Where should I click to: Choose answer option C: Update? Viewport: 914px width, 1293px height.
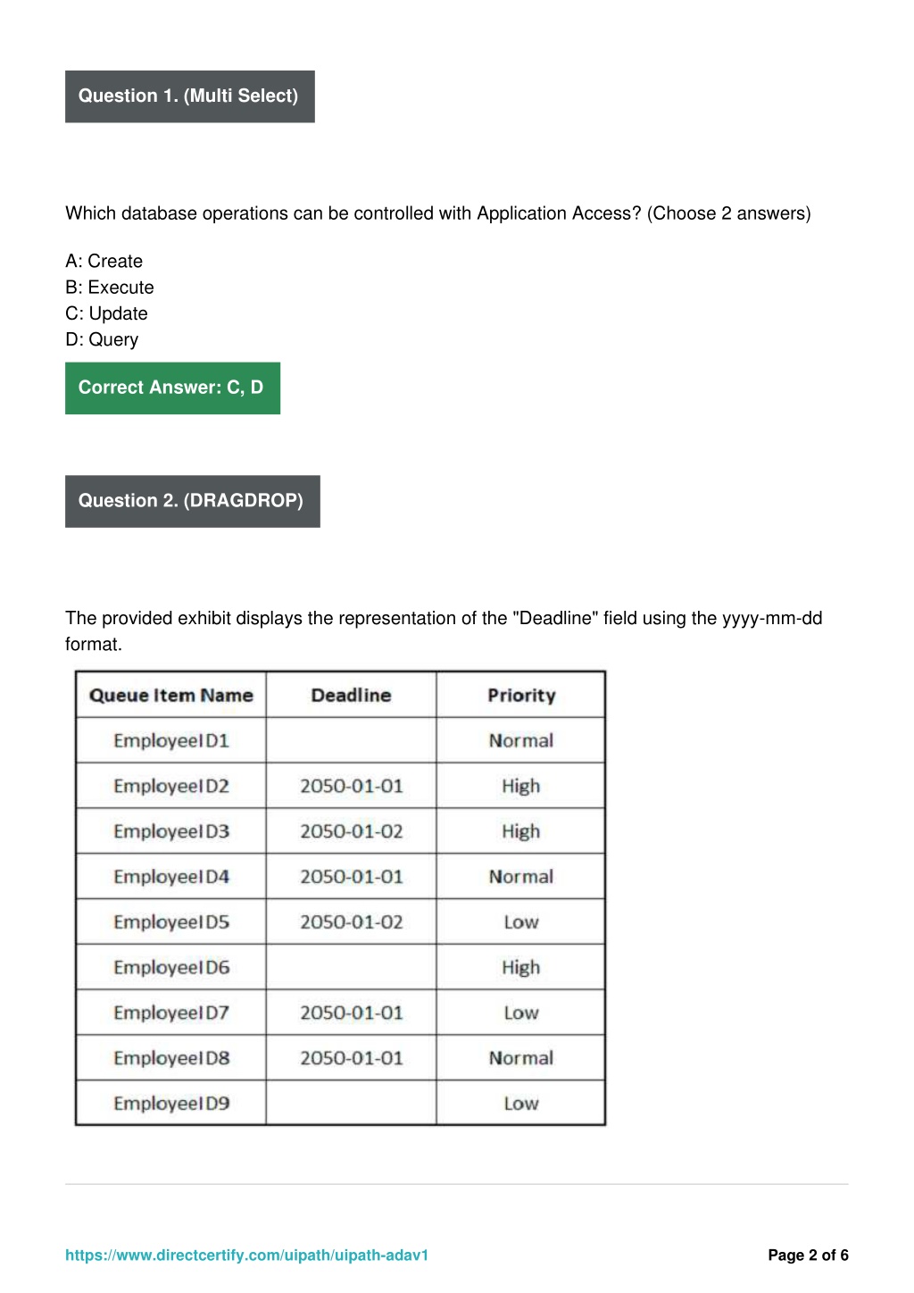pyautogui.click(x=106, y=313)
